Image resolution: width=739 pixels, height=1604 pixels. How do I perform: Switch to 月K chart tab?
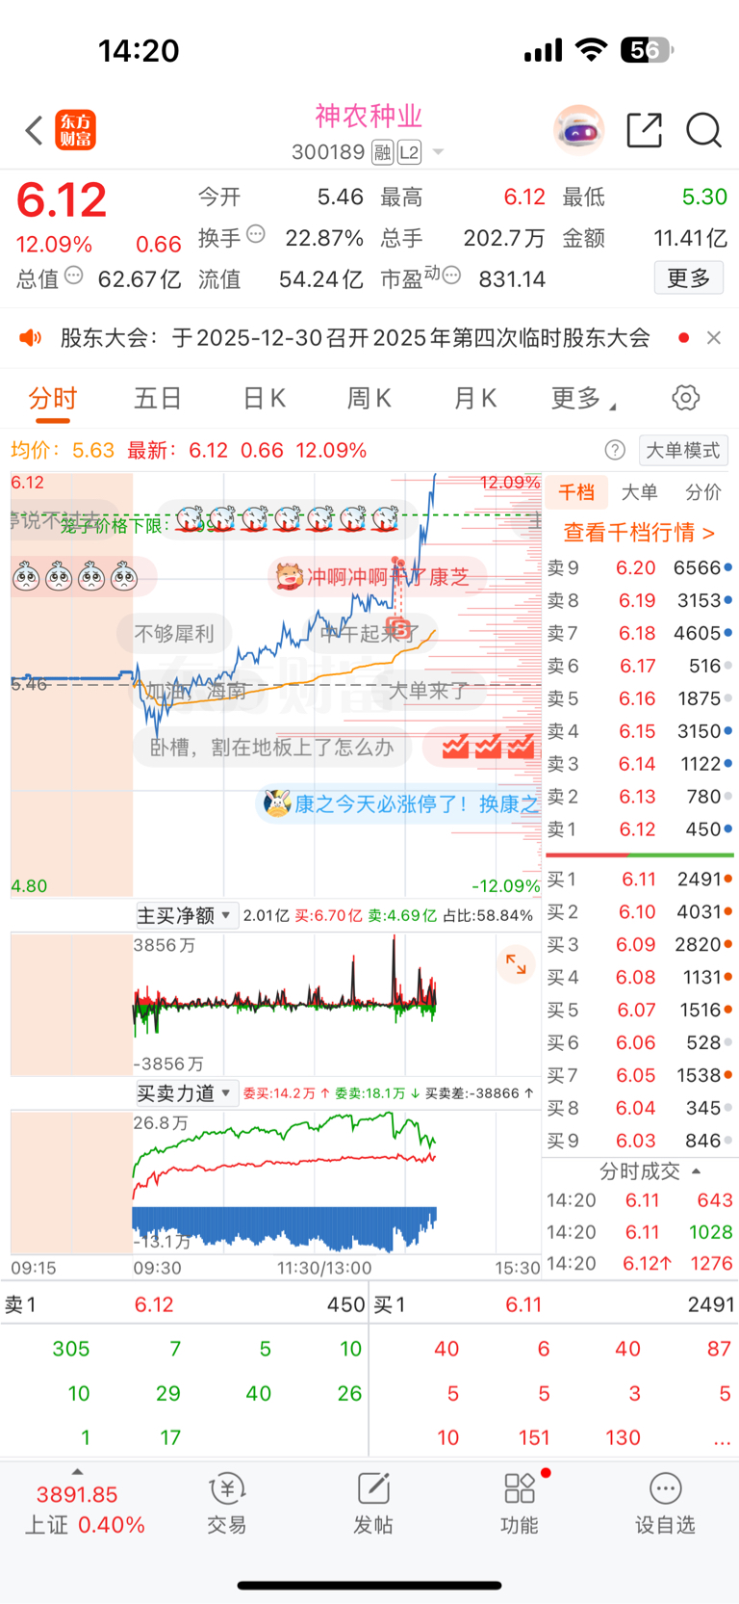(474, 399)
